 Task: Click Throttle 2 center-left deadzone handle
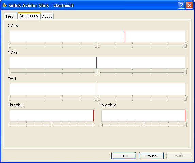click(142, 124)
